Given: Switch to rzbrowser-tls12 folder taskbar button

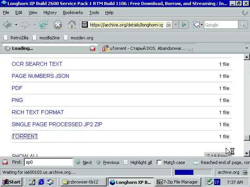Looking at the screenshot, I should tap(83, 182).
